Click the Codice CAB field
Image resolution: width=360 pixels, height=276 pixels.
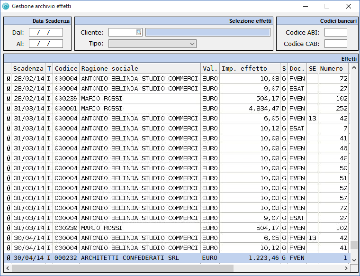click(336, 44)
